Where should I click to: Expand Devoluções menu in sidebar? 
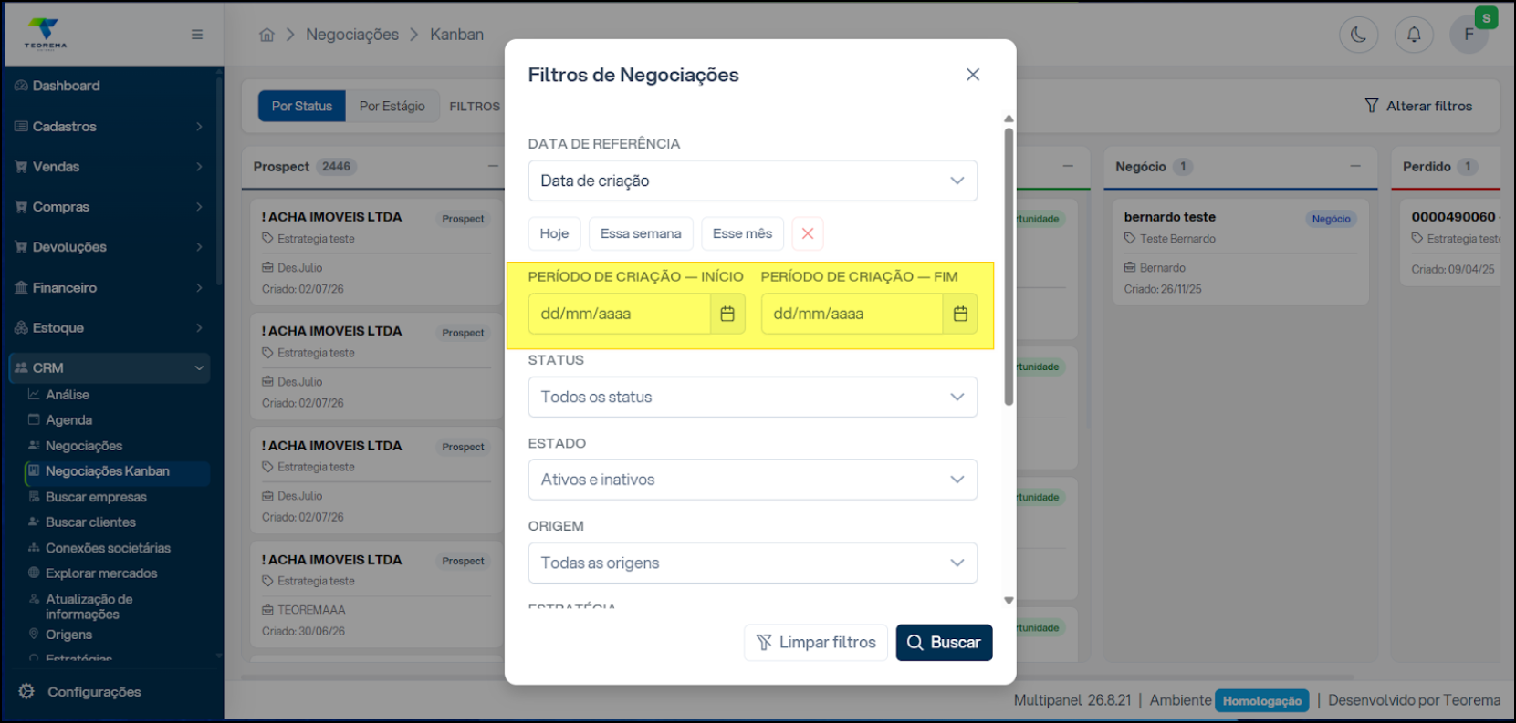pyautogui.click(x=111, y=247)
